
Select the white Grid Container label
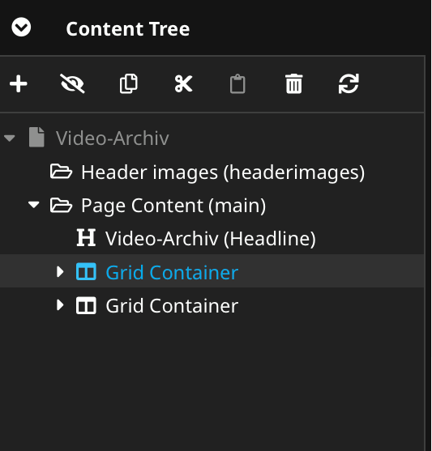click(x=172, y=305)
